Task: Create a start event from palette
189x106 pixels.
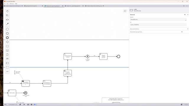Action: pyautogui.click(x=7, y=29)
